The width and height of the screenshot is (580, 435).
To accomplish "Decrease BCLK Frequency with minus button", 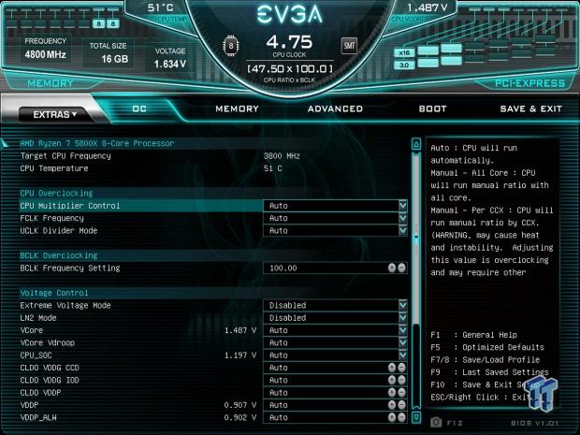I will pos(401,268).
